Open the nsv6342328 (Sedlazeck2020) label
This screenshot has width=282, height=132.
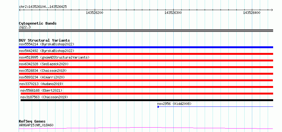(44, 64)
